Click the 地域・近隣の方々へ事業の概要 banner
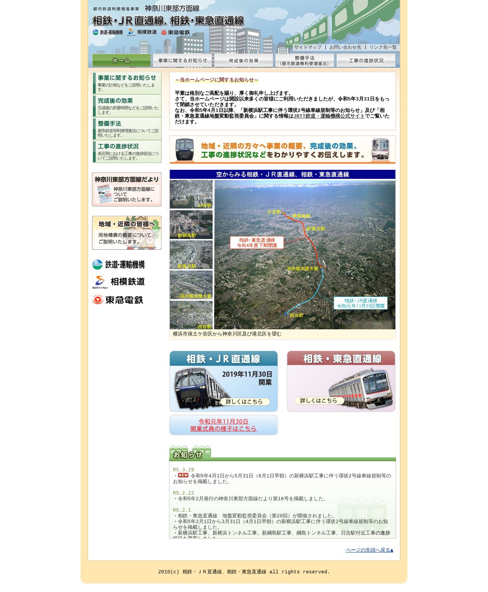 click(282, 150)
